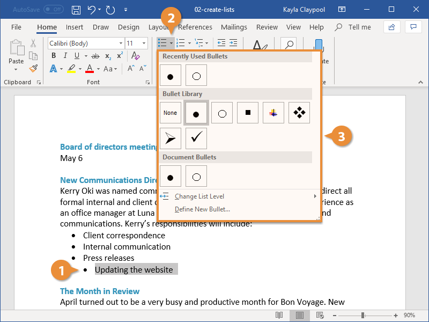429x322 pixels.
Task: Click Define New Bullet option
Action: point(202,209)
